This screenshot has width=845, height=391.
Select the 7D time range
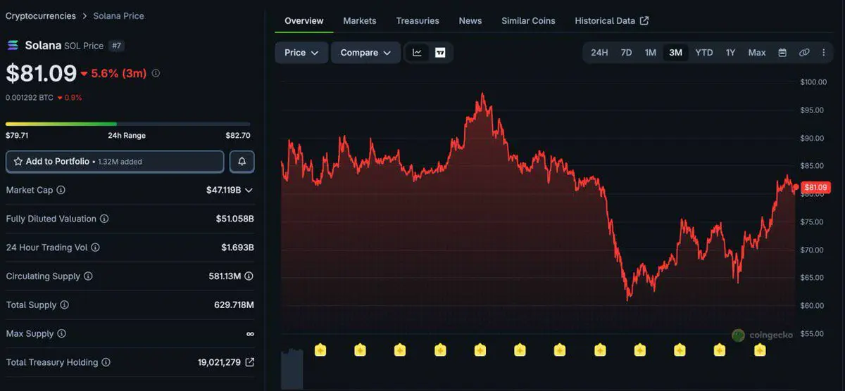(626, 53)
